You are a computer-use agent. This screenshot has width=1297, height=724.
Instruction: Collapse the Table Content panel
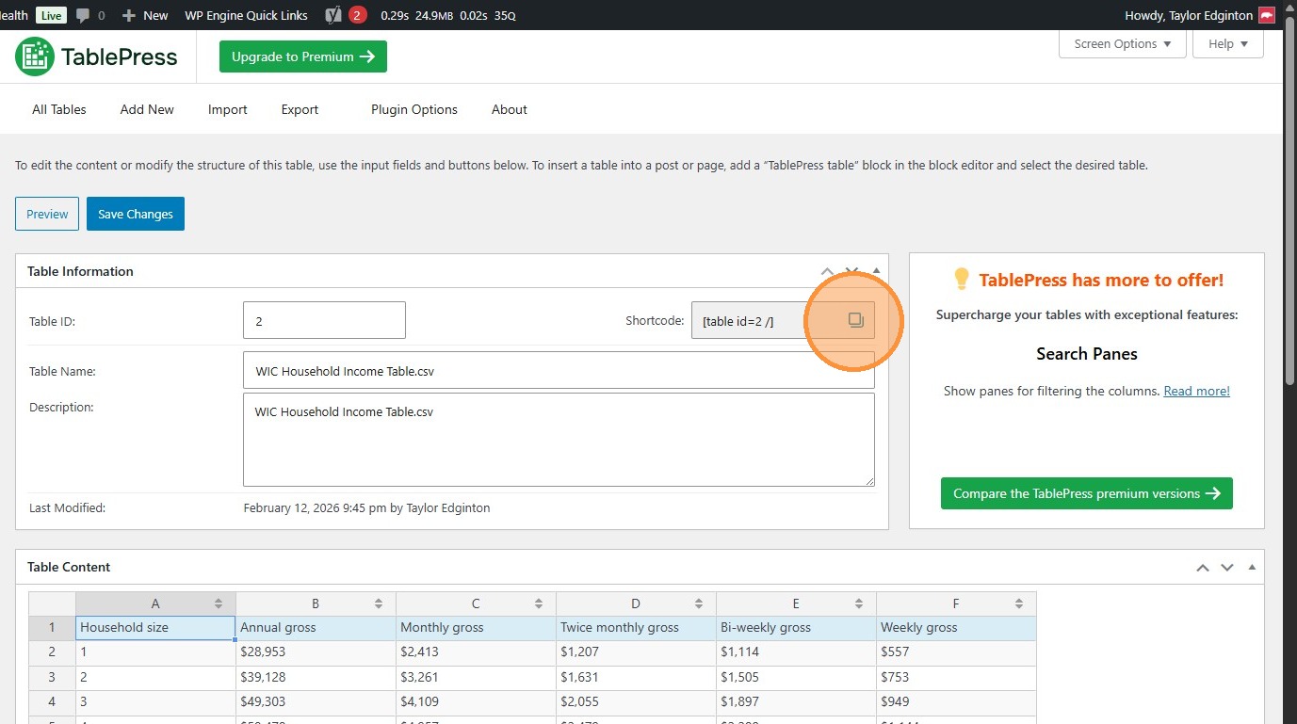click(1252, 567)
